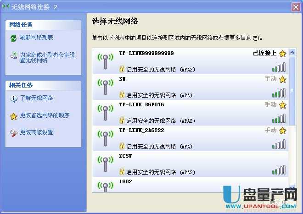Close the wireless network connection window
Viewport: 303px width, 214px height.
click(295, 7)
